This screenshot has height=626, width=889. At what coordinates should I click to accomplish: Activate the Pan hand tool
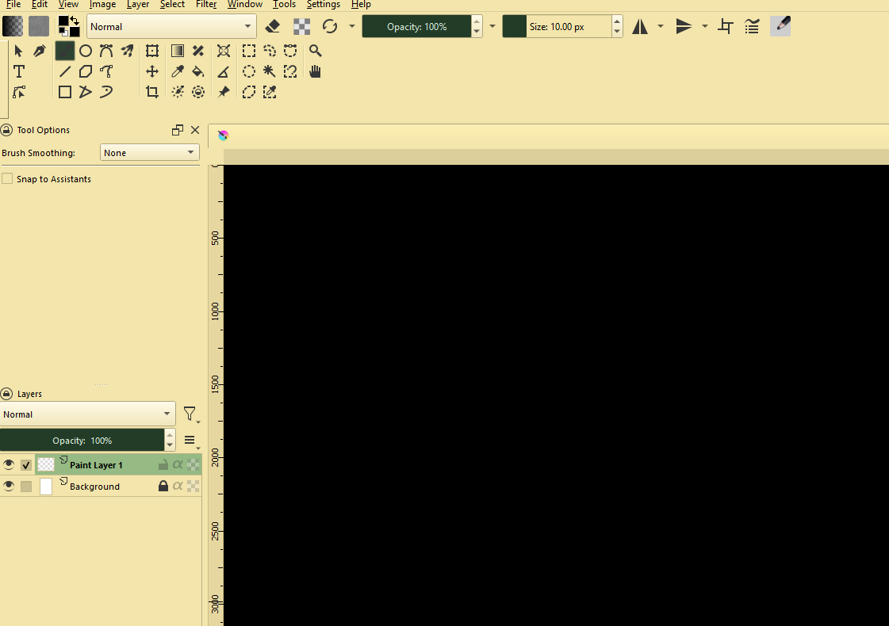pyautogui.click(x=315, y=71)
